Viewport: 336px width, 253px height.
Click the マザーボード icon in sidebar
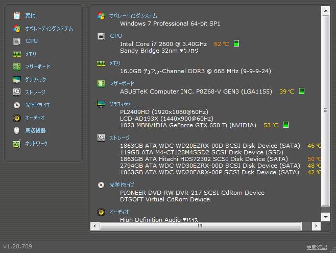17,66
